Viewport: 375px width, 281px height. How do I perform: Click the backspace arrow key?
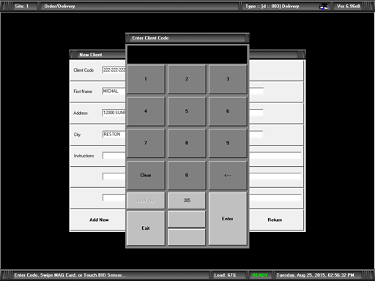point(228,175)
